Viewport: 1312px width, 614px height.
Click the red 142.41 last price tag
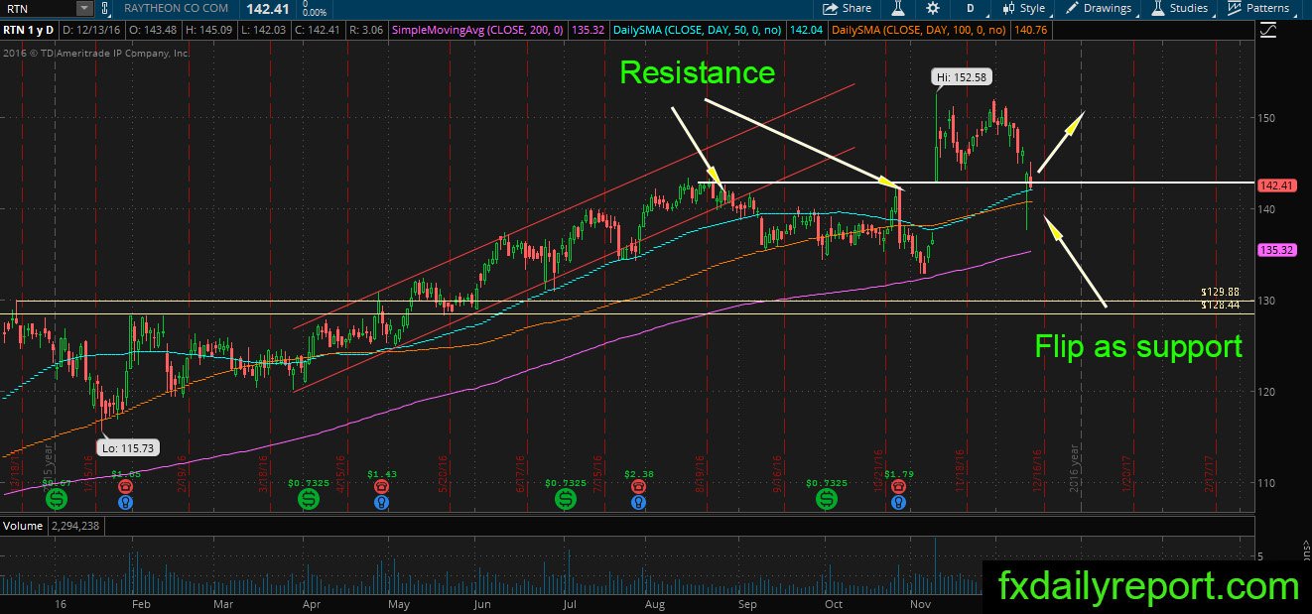tap(1276, 185)
